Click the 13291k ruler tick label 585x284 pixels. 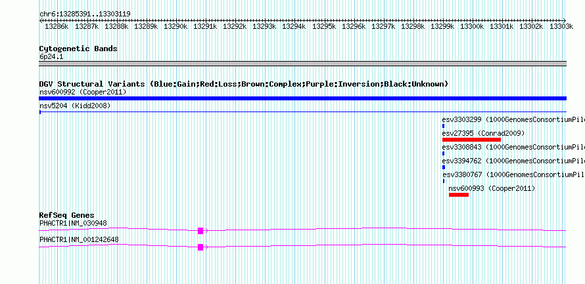pyautogui.click(x=205, y=27)
